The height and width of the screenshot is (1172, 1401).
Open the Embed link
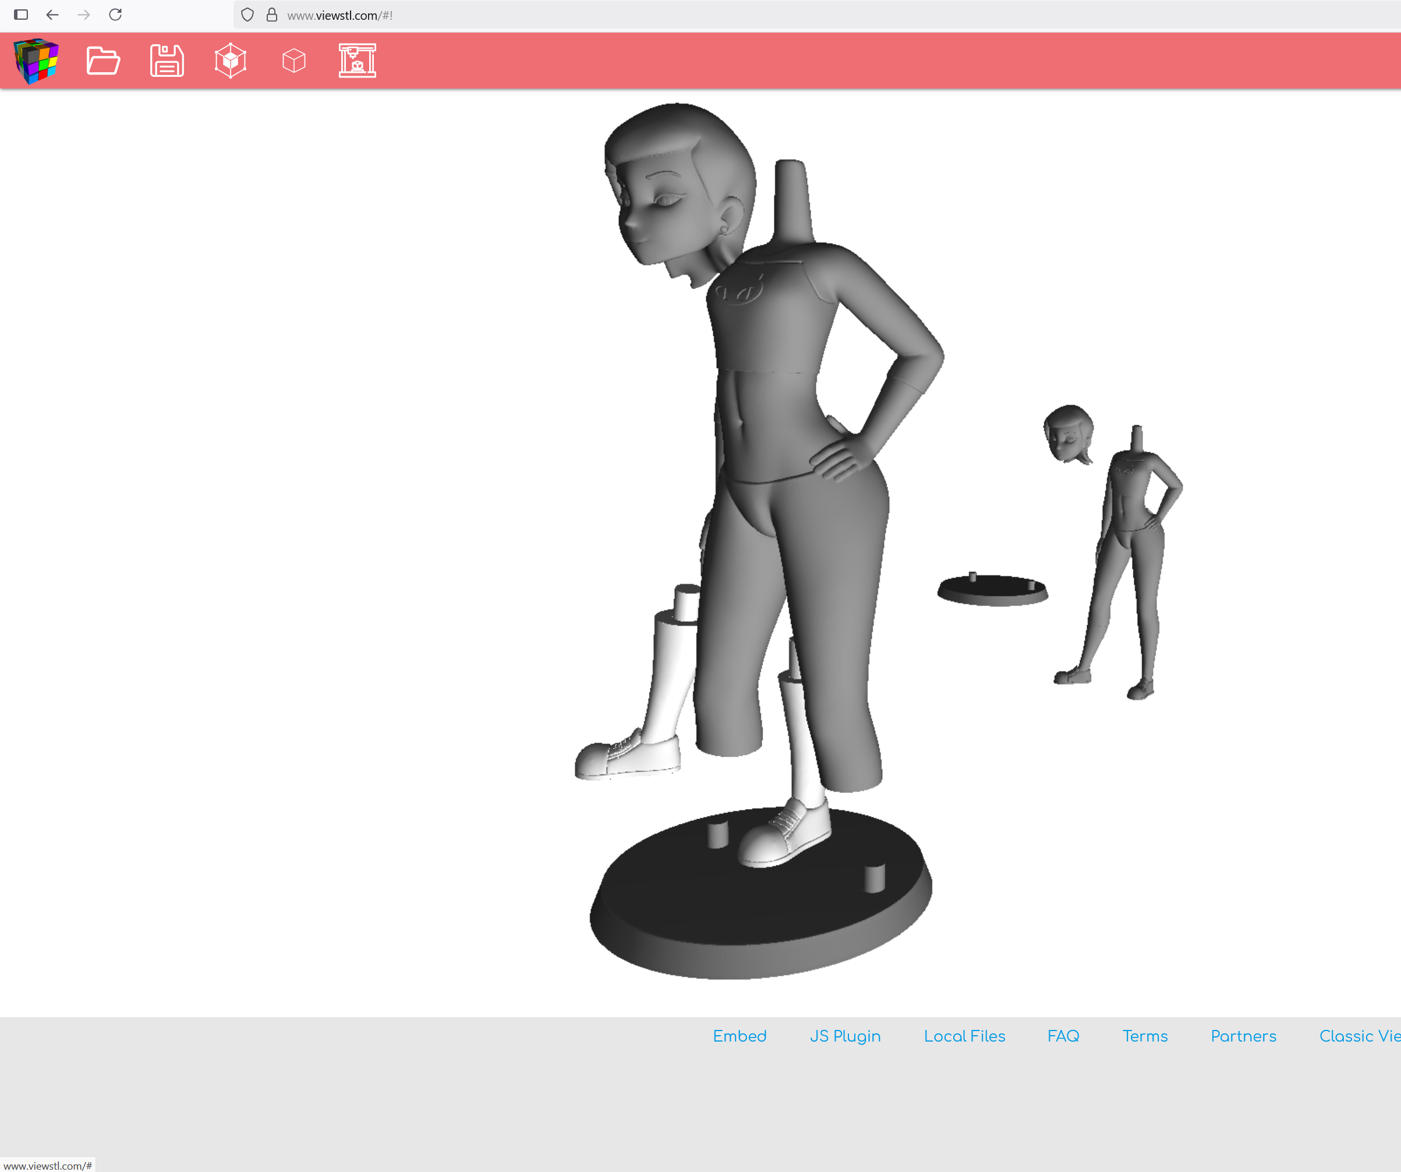pyautogui.click(x=740, y=1036)
